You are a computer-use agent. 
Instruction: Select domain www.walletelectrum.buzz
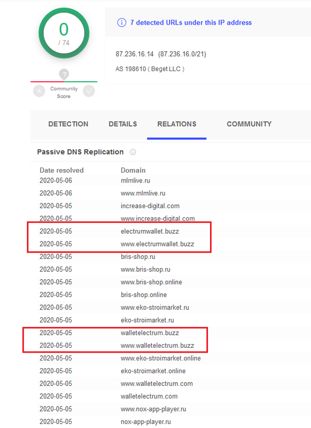pyautogui.click(x=158, y=346)
